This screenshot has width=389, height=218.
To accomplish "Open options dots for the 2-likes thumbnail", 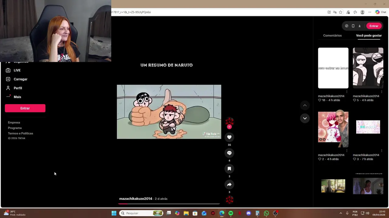I will click(347, 150).
